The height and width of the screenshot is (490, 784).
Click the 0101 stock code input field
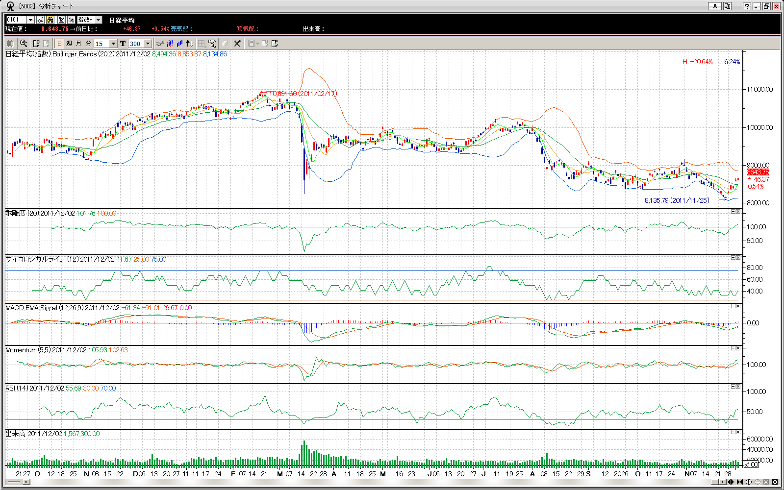coord(16,20)
